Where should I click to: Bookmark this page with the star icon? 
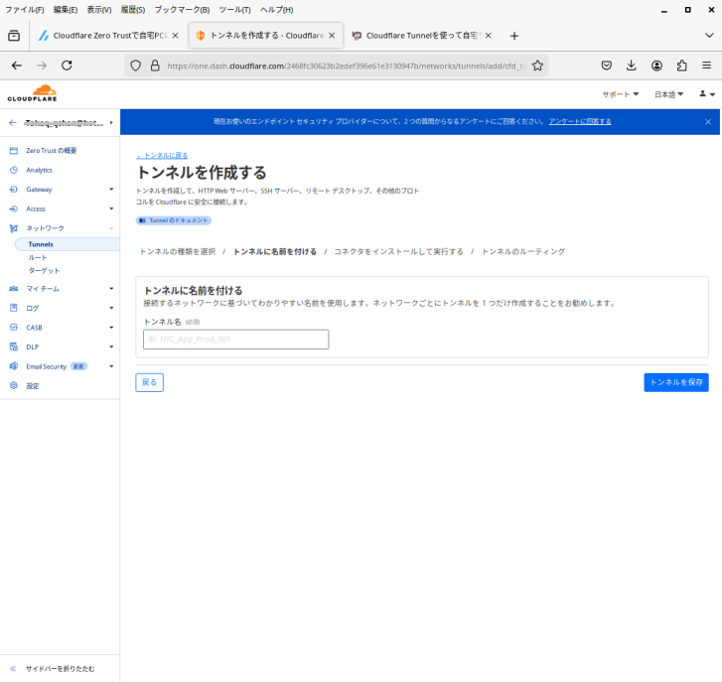[537, 66]
